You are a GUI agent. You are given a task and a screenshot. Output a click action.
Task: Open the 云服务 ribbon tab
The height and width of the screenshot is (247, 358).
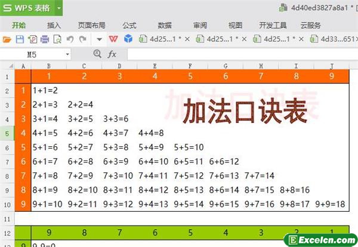[x=310, y=25]
